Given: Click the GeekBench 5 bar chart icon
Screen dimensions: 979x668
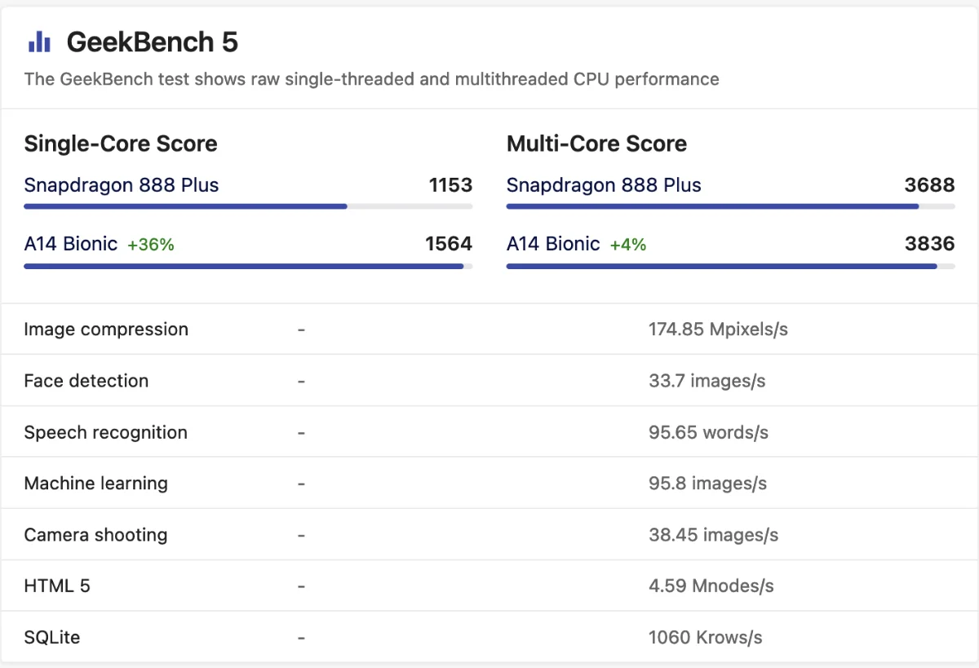Looking at the screenshot, I should (39, 42).
